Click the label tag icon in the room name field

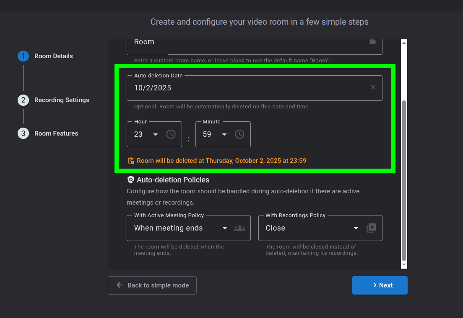(x=372, y=42)
